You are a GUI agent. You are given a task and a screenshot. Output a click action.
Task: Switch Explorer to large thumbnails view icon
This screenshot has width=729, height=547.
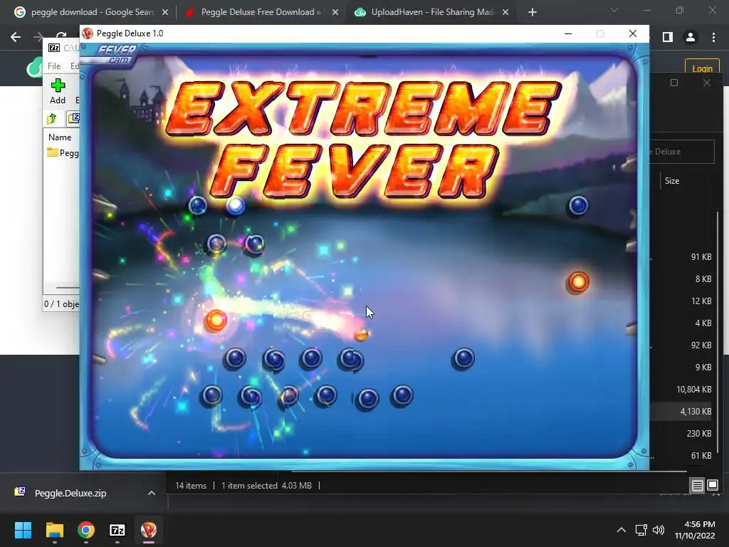click(713, 486)
